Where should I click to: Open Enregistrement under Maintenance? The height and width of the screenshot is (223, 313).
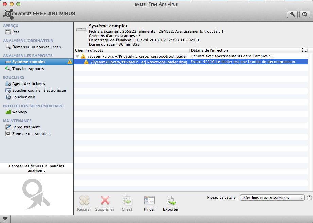pos(26,127)
